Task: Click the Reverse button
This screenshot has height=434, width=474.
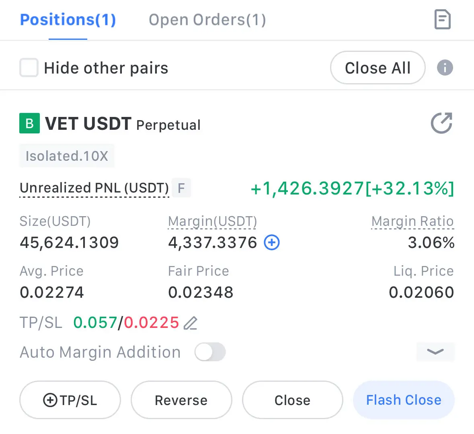Action: tap(181, 400)
